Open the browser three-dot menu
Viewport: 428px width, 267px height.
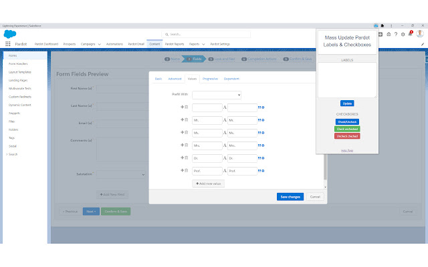(x=391, y=25)
